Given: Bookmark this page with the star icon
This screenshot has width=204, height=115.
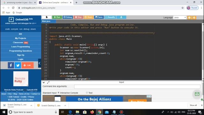Looking at the screenshot, I should 183,8.
